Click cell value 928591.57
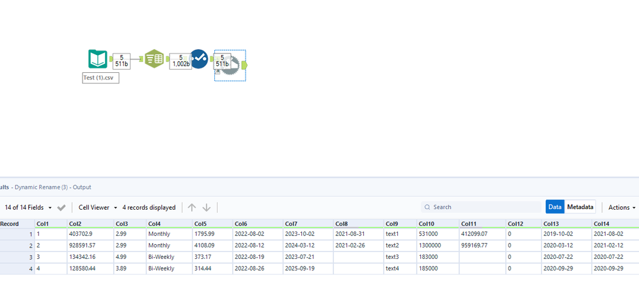Screen dimensions: 639x305 tap(90, 246)
